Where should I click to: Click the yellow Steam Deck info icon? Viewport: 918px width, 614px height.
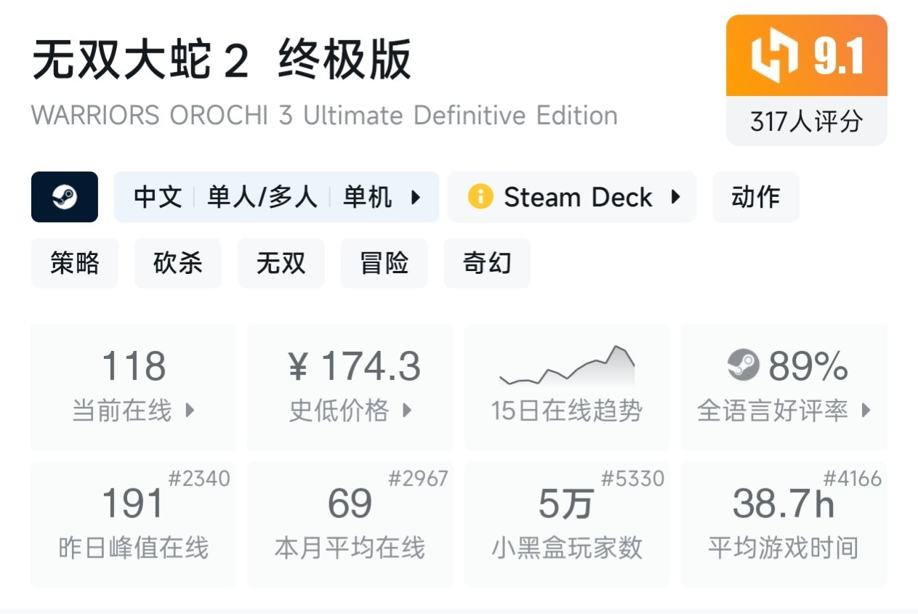pos(480,197)
